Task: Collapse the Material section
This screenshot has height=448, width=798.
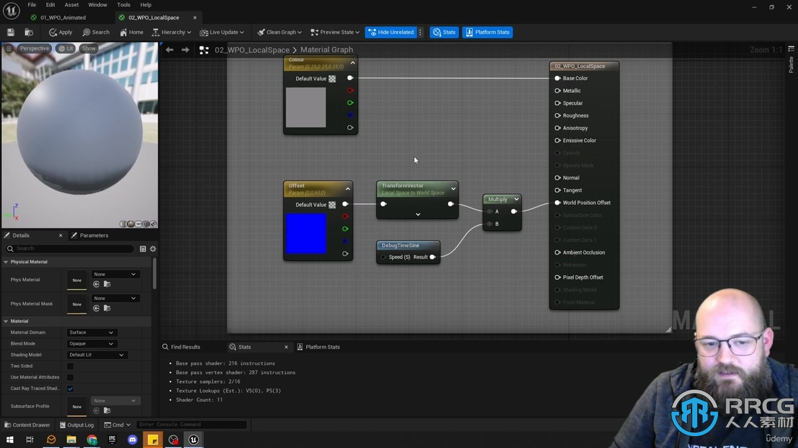Action: (x=6, y=321)
